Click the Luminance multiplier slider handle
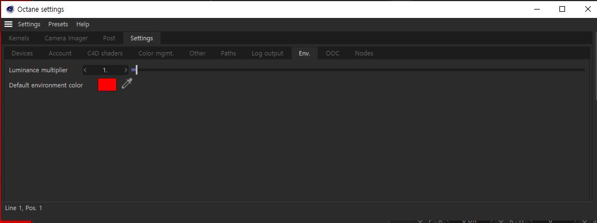Viewport: 597px width, 223px height. tap(136, 70)
